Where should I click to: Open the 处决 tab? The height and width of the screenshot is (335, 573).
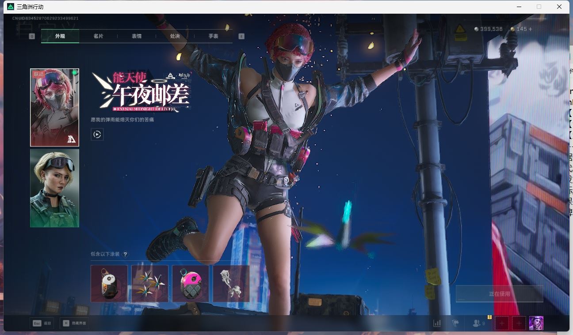pyautogui.click(x=175, y=36)
